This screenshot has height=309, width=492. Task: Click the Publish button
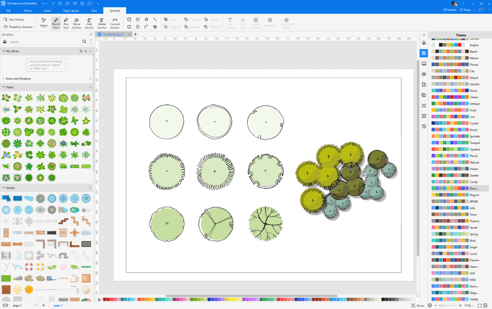(450, 10)
